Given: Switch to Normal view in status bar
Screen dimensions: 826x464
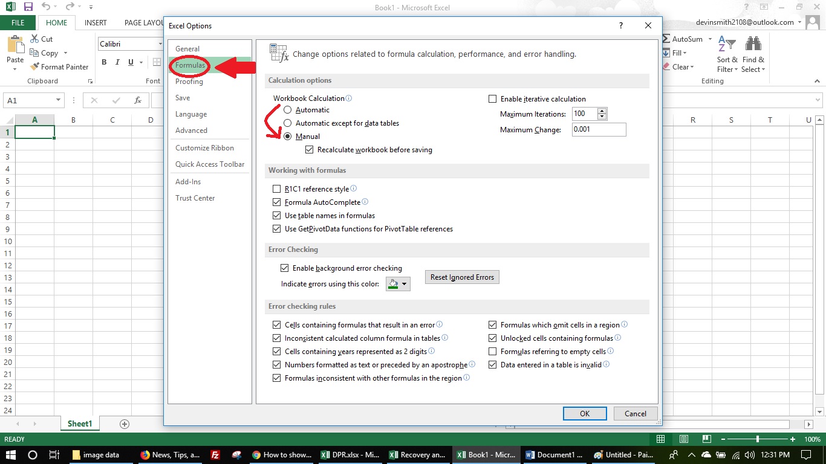Looking at the screenshot, I should click(661, 439).
